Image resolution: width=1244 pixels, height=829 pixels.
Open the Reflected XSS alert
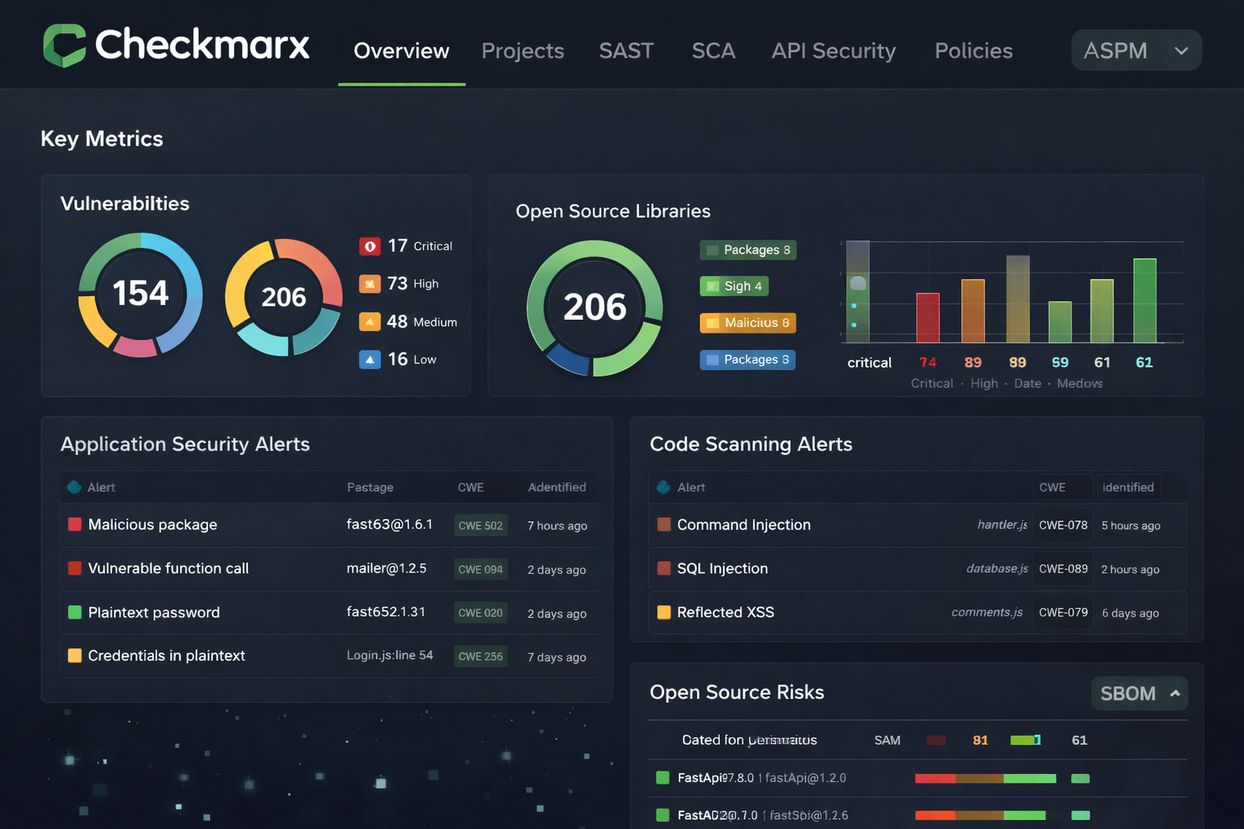click(726, 612)
